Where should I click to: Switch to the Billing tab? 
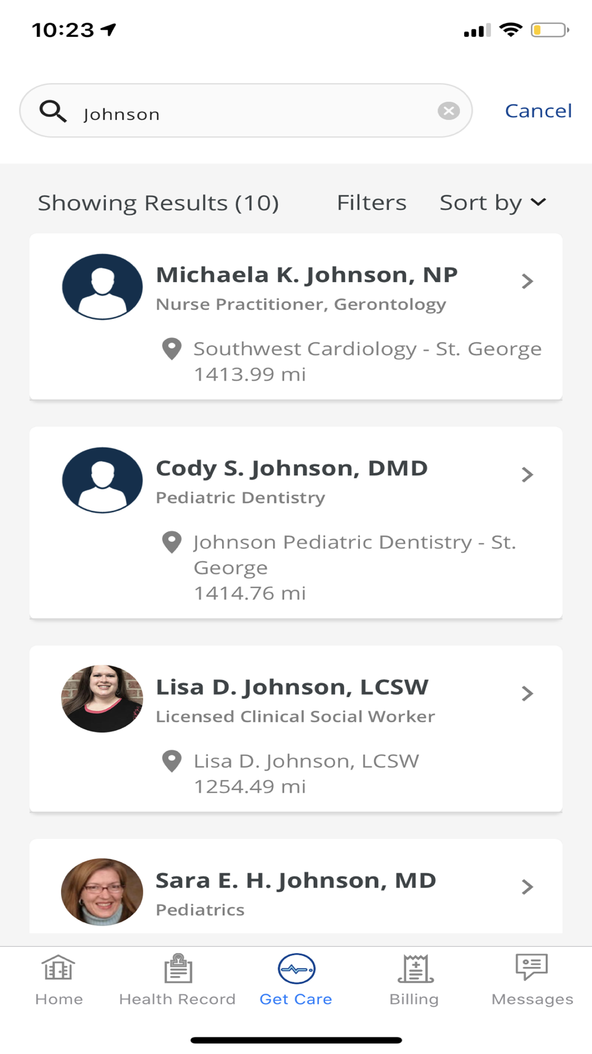414,980
